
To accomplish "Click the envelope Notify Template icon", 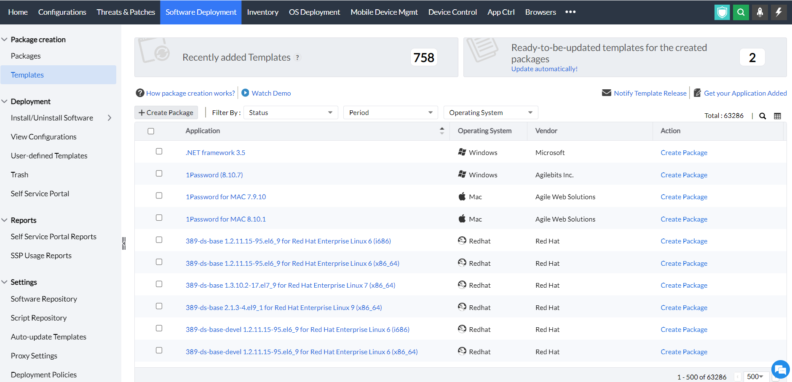I will click(x=607, y=93).
